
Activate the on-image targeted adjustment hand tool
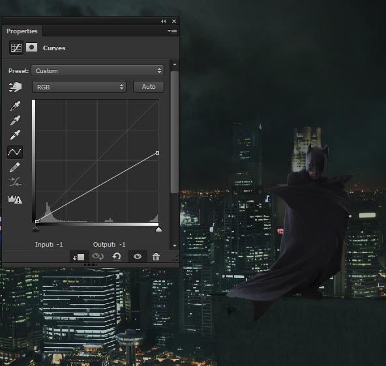click(x=15, y=87)
